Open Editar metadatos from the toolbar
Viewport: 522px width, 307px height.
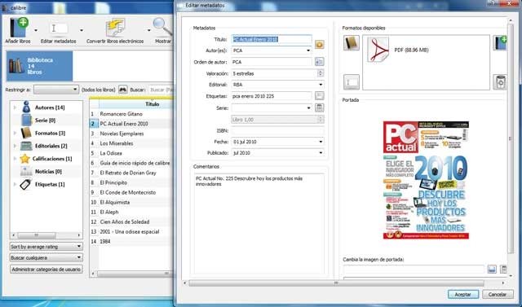[x=58, y=29]
